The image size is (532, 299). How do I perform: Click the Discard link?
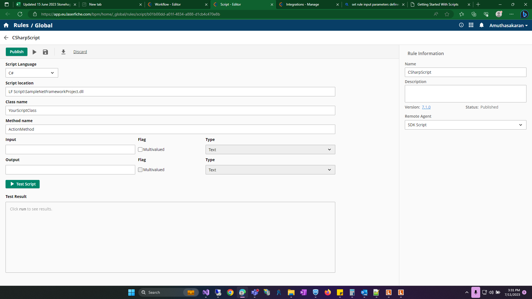point(80,52)
